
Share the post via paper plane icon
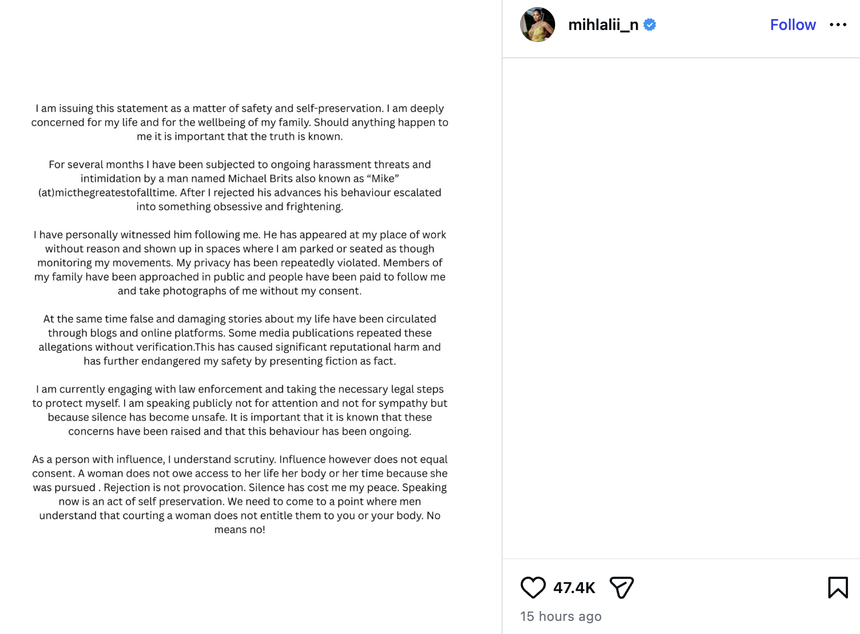pyautogui.click(x=621, y=588)
